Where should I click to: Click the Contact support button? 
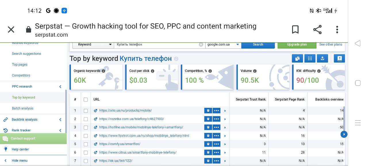click(33, 139)
